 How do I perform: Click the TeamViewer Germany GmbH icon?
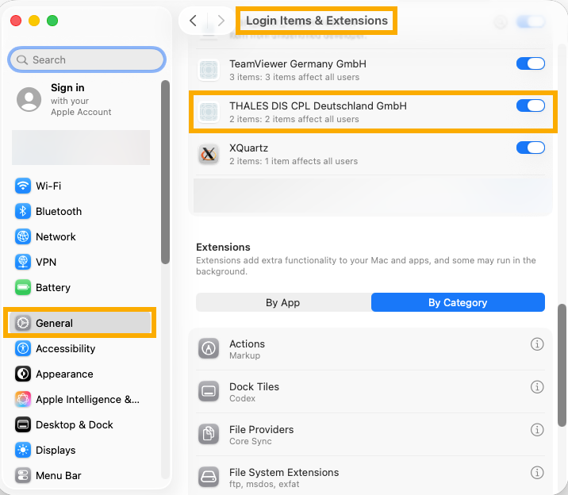pyautogui.click(x=209, y=70)
